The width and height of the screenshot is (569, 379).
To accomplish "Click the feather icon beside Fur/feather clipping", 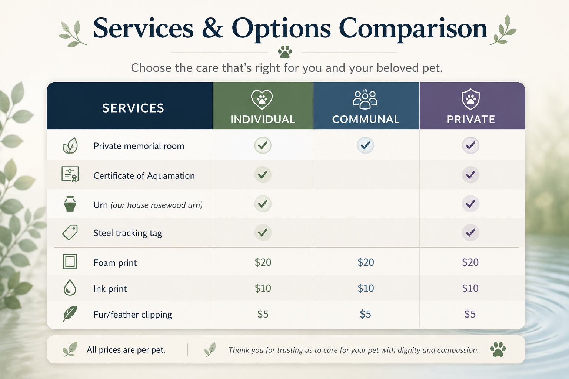I will 70,314.
